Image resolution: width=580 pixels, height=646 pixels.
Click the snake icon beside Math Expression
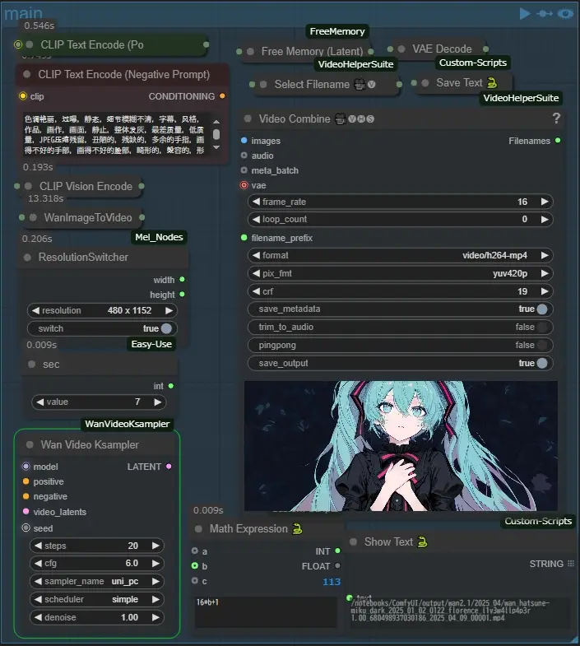click(297, 528)
